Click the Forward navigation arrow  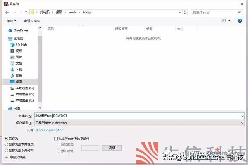pos(15,12)
